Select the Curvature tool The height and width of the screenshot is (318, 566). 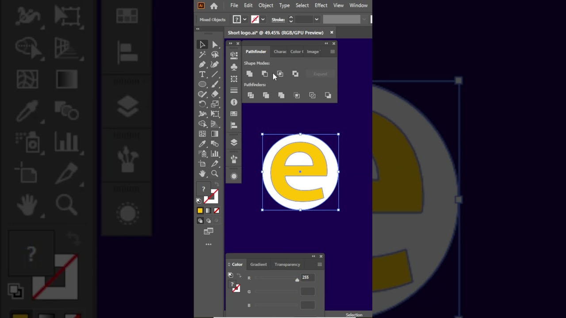(x=215, y=64)
